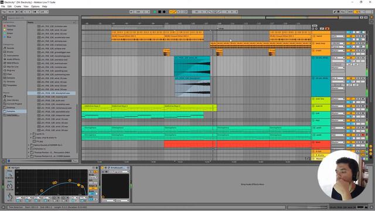Screen dimensions: 375x211
Task: Click the EQ Eight Gain knob
Action: click(9, 186)
